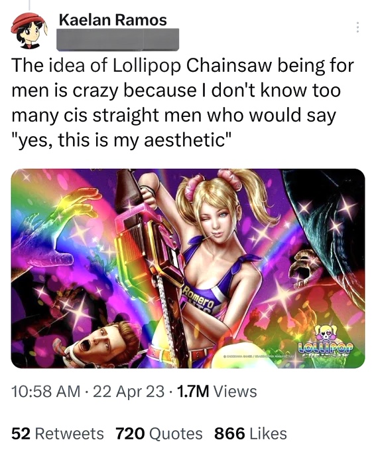Show the 720 Quotes list
376x452 pixels.
159,433
